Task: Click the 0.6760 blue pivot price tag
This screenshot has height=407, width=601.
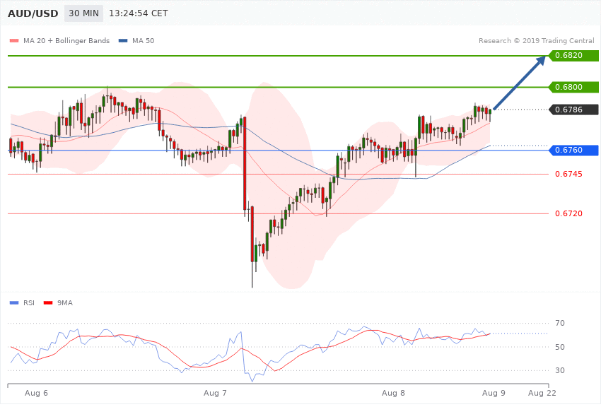Action: 573,150
